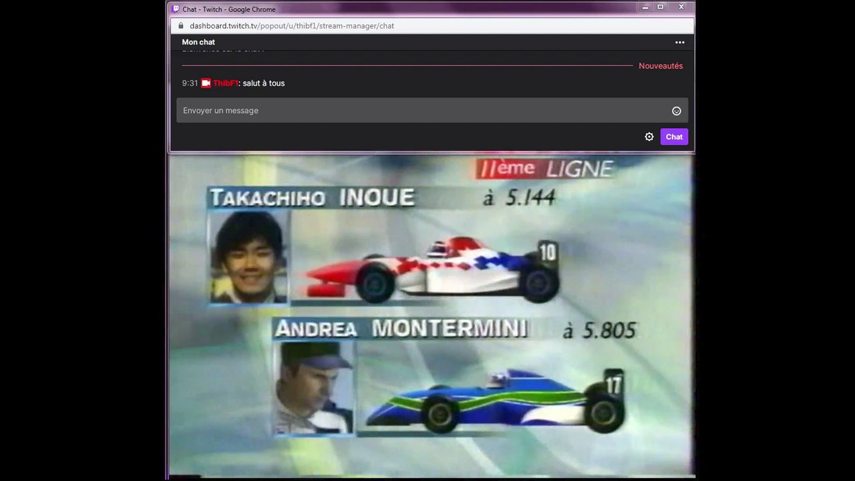The image size is (855, 481).
Task: Send message with purple Chat button
Action: tap(674, 137)
